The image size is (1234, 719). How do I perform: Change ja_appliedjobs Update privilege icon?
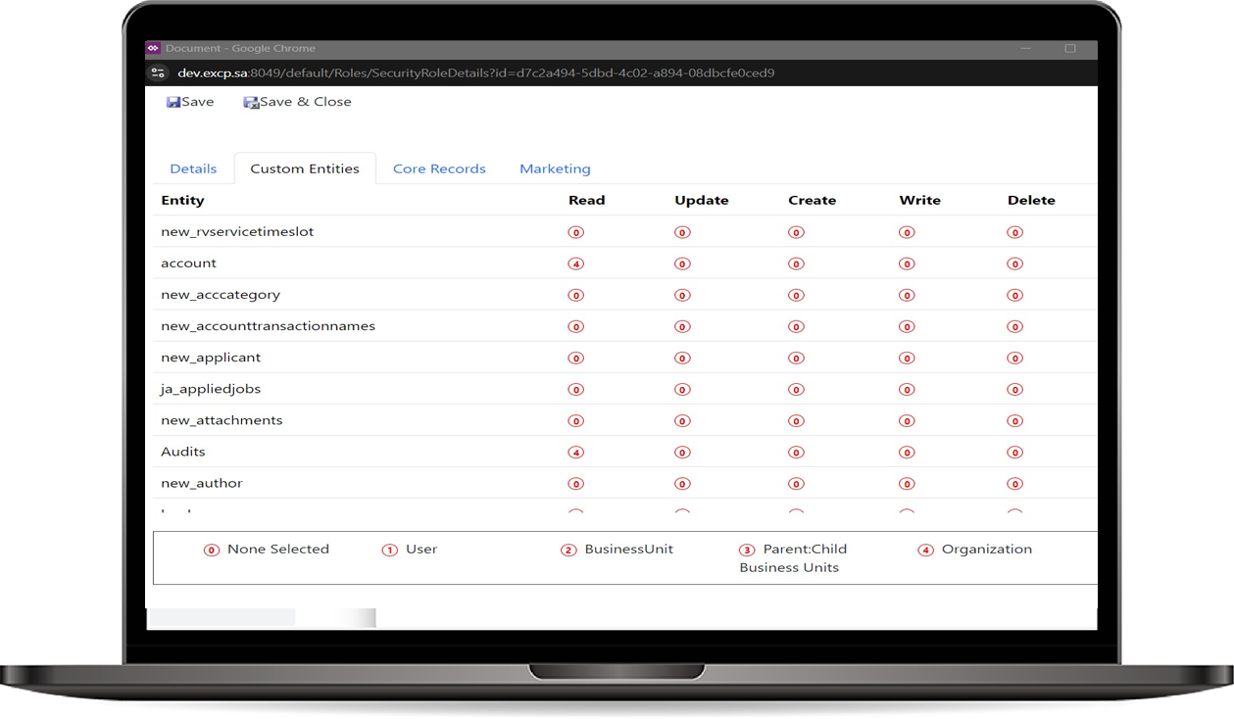(x=682, y=390)
